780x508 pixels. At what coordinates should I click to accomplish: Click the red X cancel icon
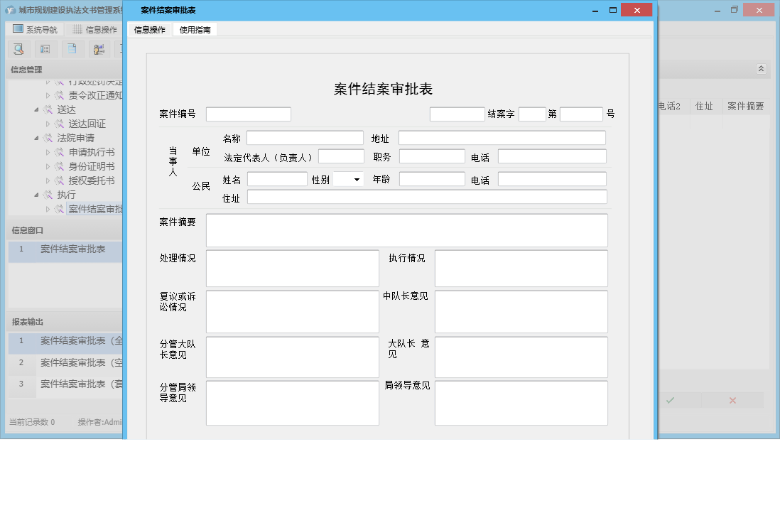pos(731,400)
